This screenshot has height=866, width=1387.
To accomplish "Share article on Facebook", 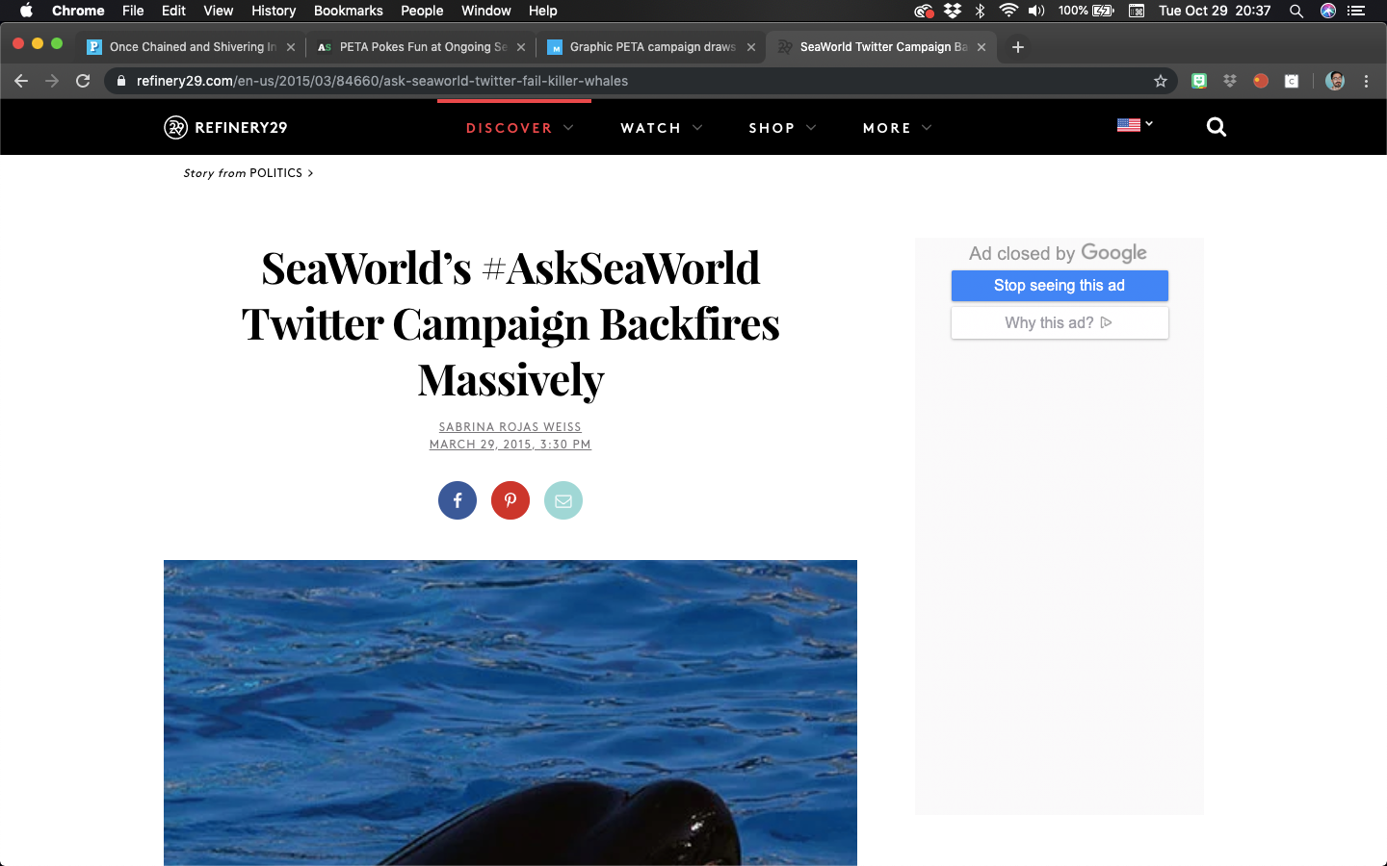I will 458,500.
